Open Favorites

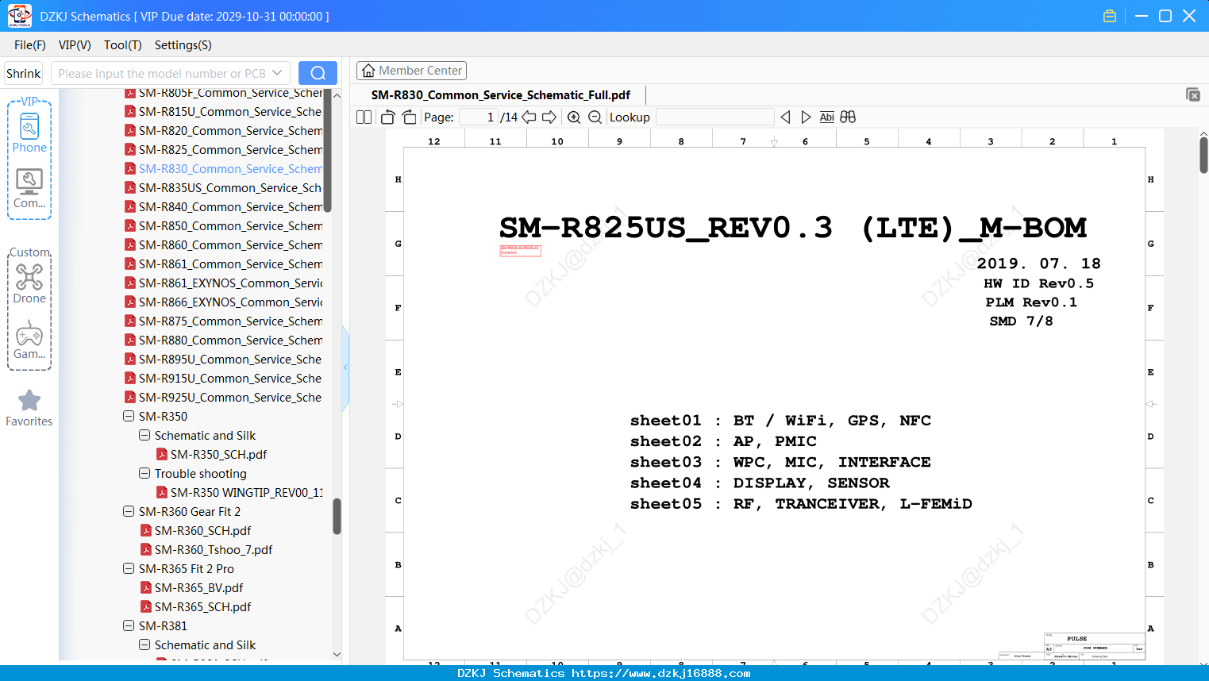(29, 408)
